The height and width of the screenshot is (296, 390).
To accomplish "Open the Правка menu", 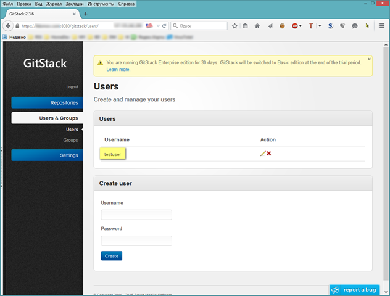I will point(24,4).
